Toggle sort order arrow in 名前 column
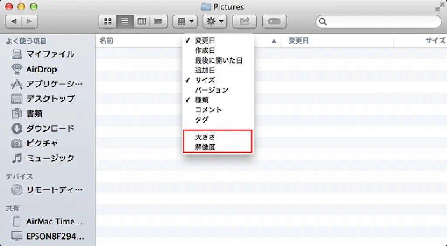447x246 pixels. tap(274, 41)
